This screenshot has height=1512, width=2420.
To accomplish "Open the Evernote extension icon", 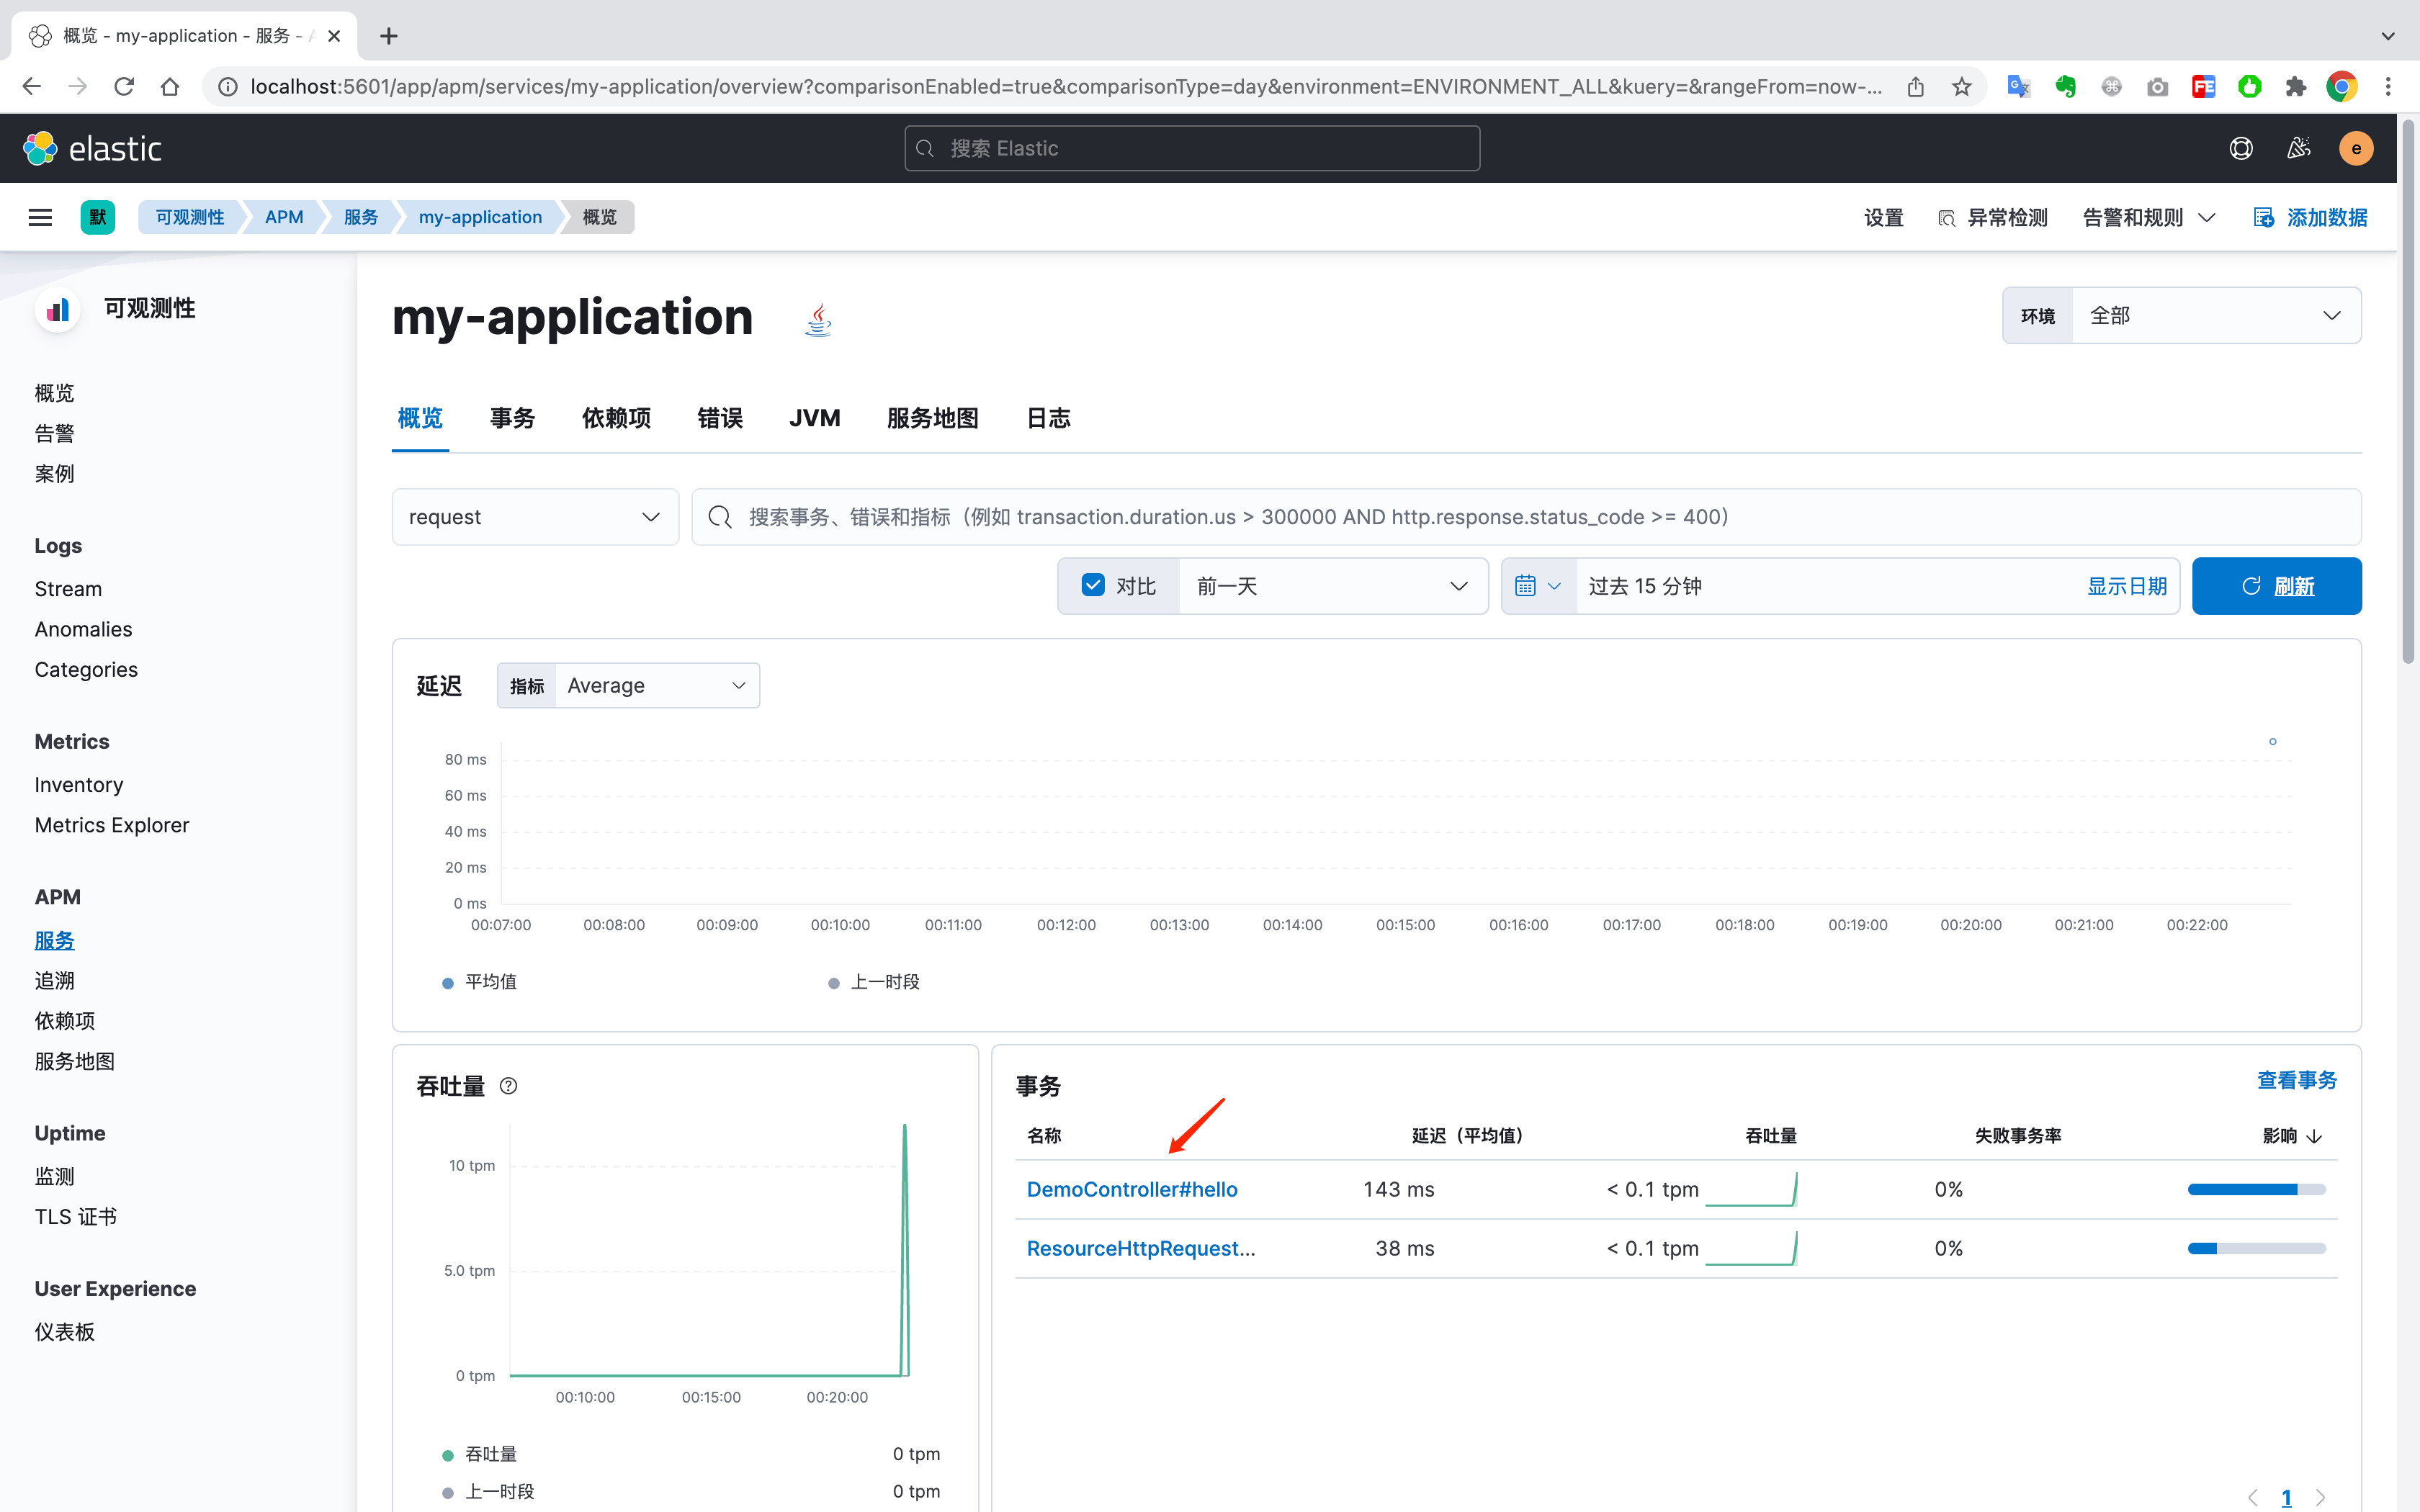I will pyautogui.click(x=2065, y=87).
